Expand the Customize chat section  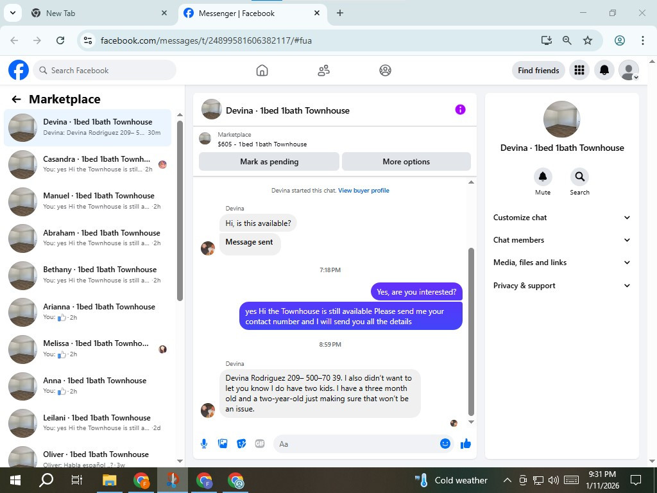coord(562,218)
